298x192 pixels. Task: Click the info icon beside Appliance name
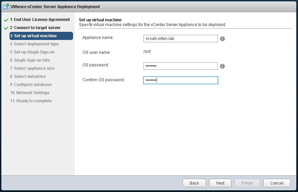(222, 39)
